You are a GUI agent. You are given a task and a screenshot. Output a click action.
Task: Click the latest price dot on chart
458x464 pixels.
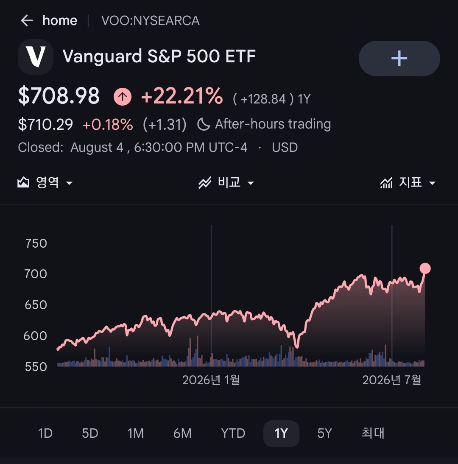425,268
